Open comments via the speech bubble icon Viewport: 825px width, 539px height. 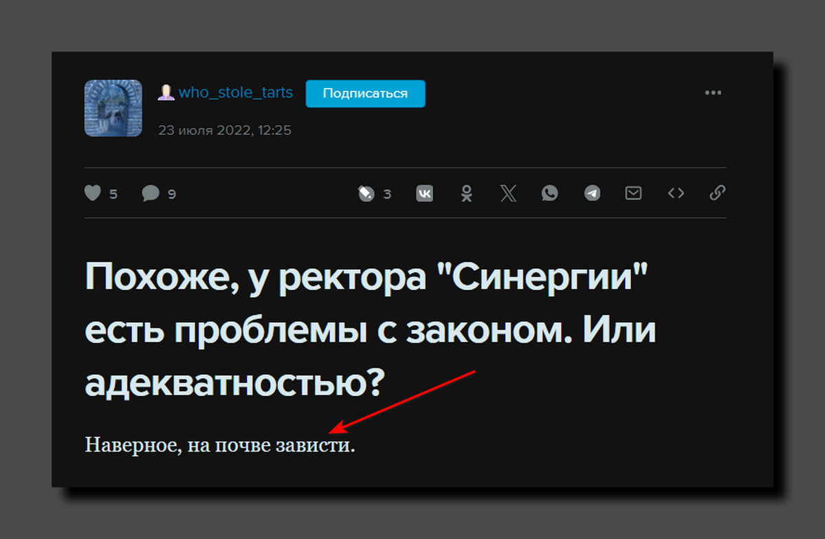pos(151,193)
